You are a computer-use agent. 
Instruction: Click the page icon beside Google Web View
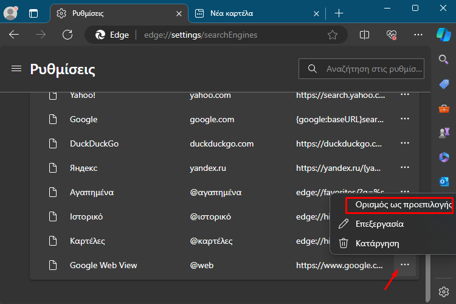tap(53, 265)
